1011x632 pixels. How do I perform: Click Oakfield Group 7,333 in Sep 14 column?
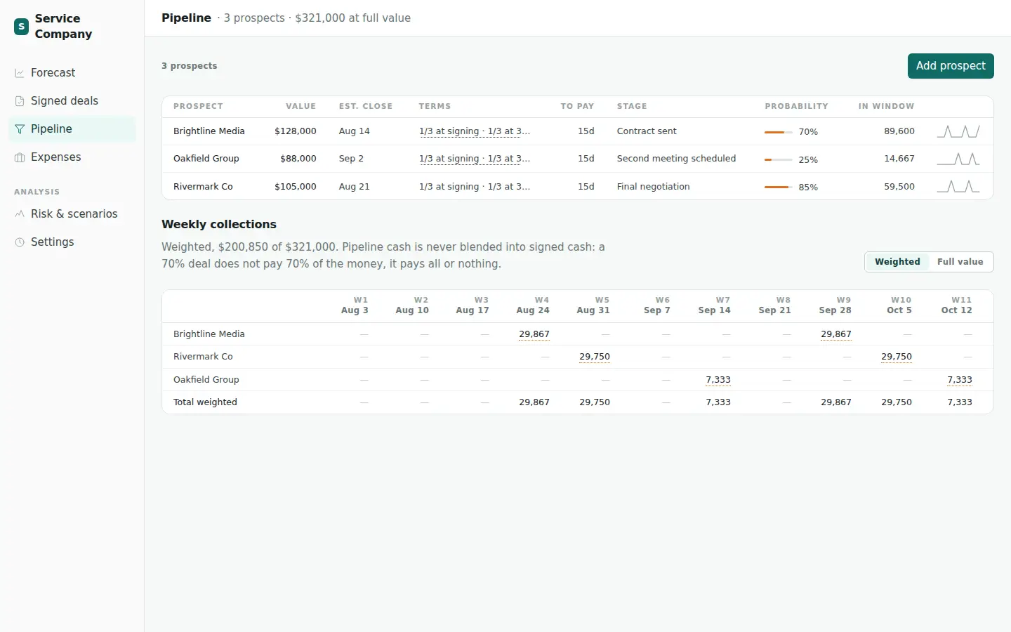point(718,380)
